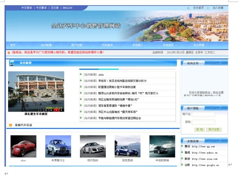Switch language to ENGLISH

(x=67, y=8)
